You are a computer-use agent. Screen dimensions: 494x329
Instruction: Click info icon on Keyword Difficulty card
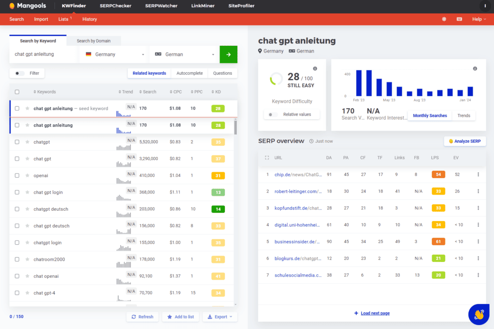[x=315, y=69]
